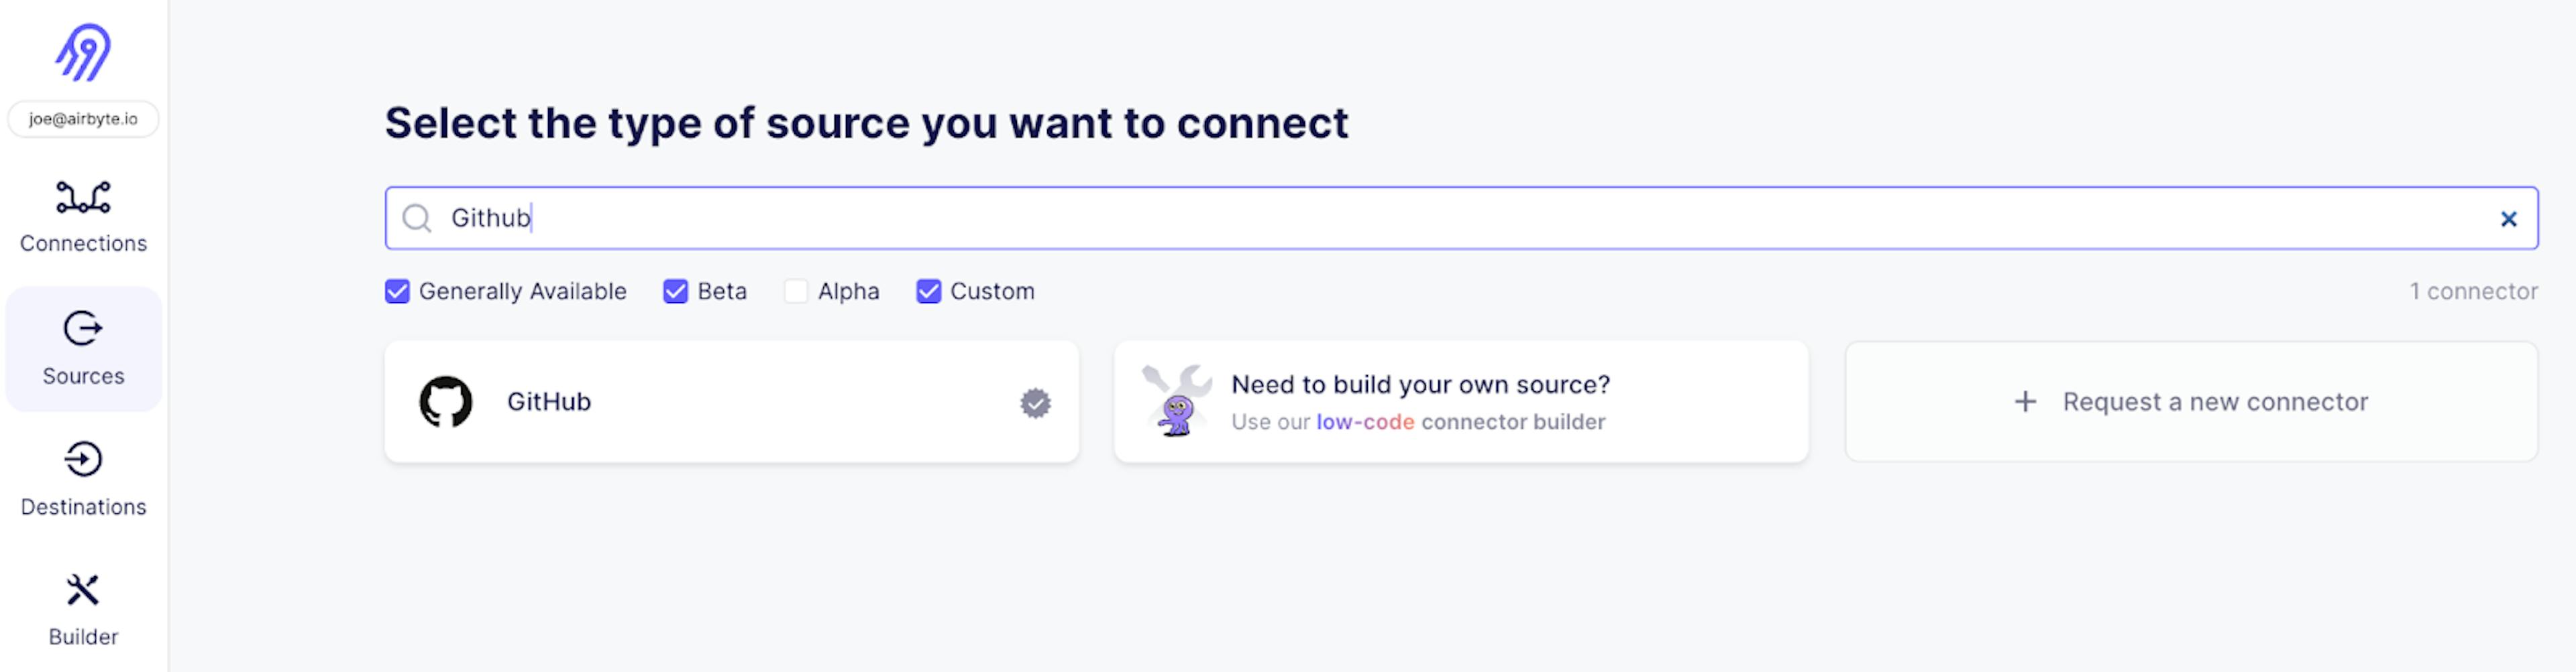The height and width of the screenshot is (672, 2576).
Task: Open the Builder tools icon
Action: tap(83, 590)
